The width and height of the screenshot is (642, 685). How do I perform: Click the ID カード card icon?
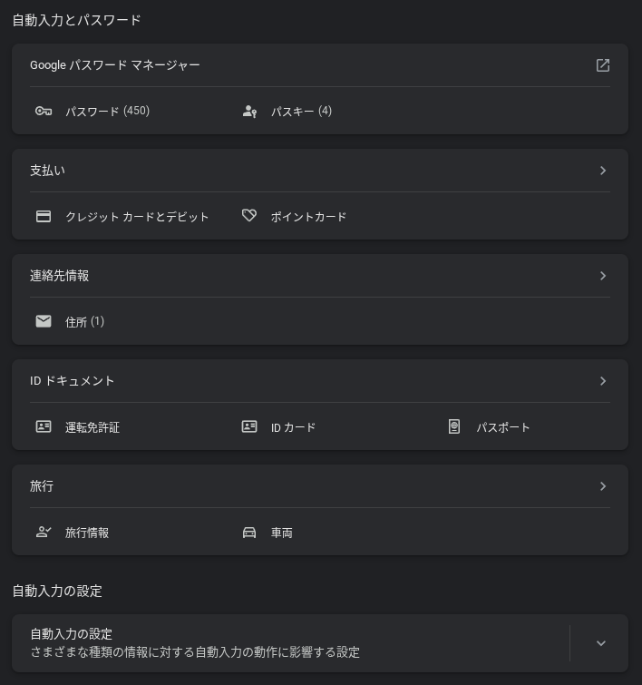[249, 426]
